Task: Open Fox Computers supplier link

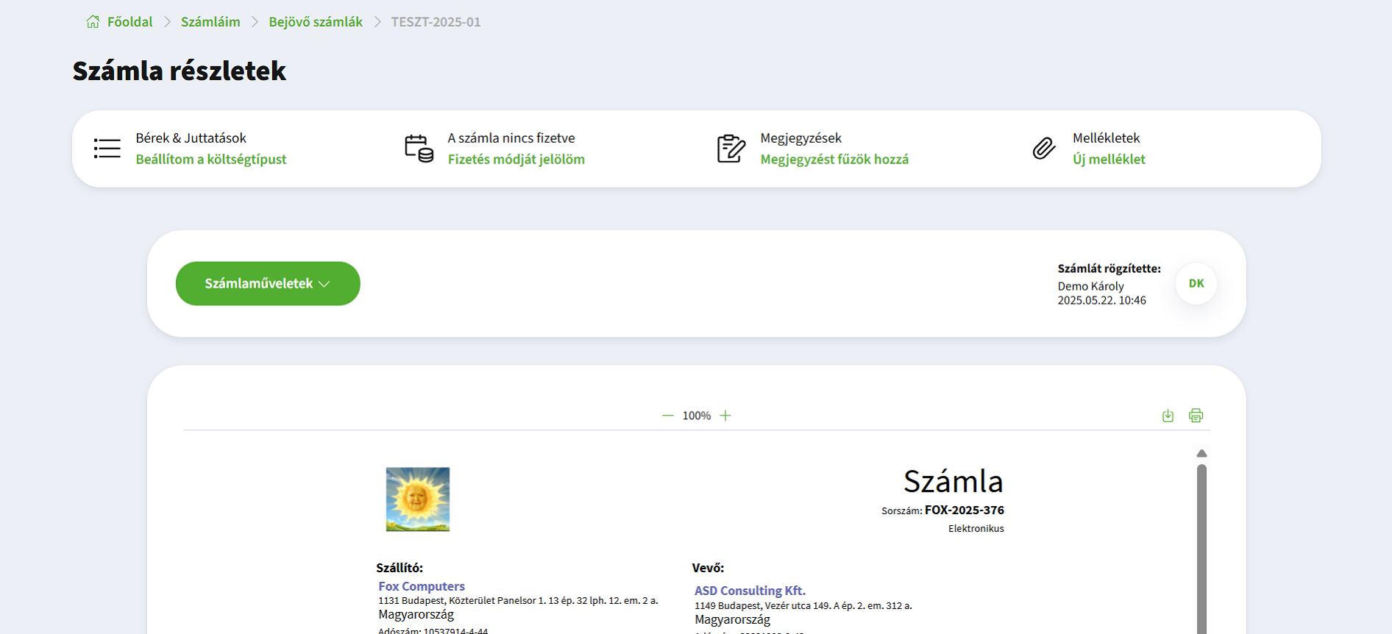Action: 422,586
